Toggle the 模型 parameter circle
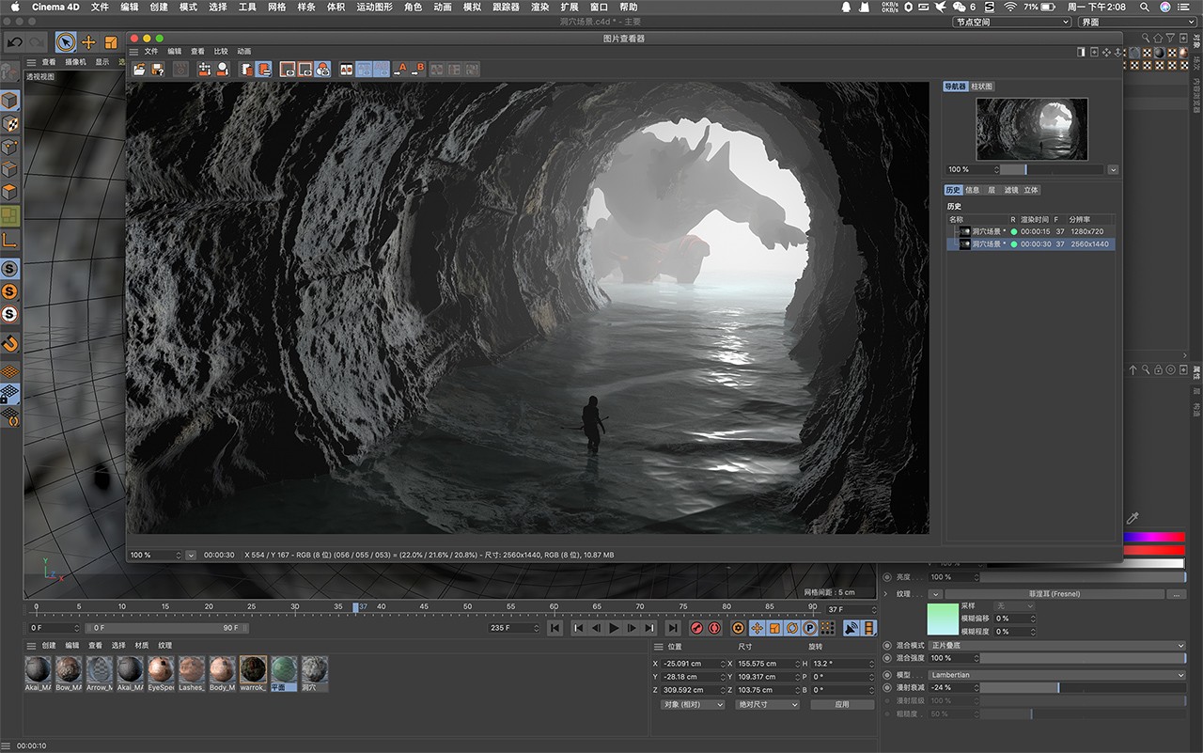Viewport: 1203px width, 753px height. point(887,675)
